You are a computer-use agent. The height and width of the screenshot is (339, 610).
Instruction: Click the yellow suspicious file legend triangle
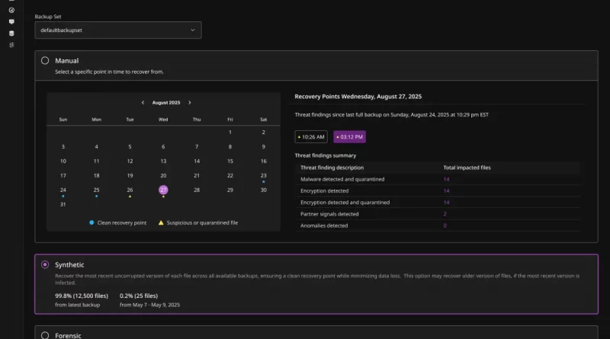(x=161, y=222)
